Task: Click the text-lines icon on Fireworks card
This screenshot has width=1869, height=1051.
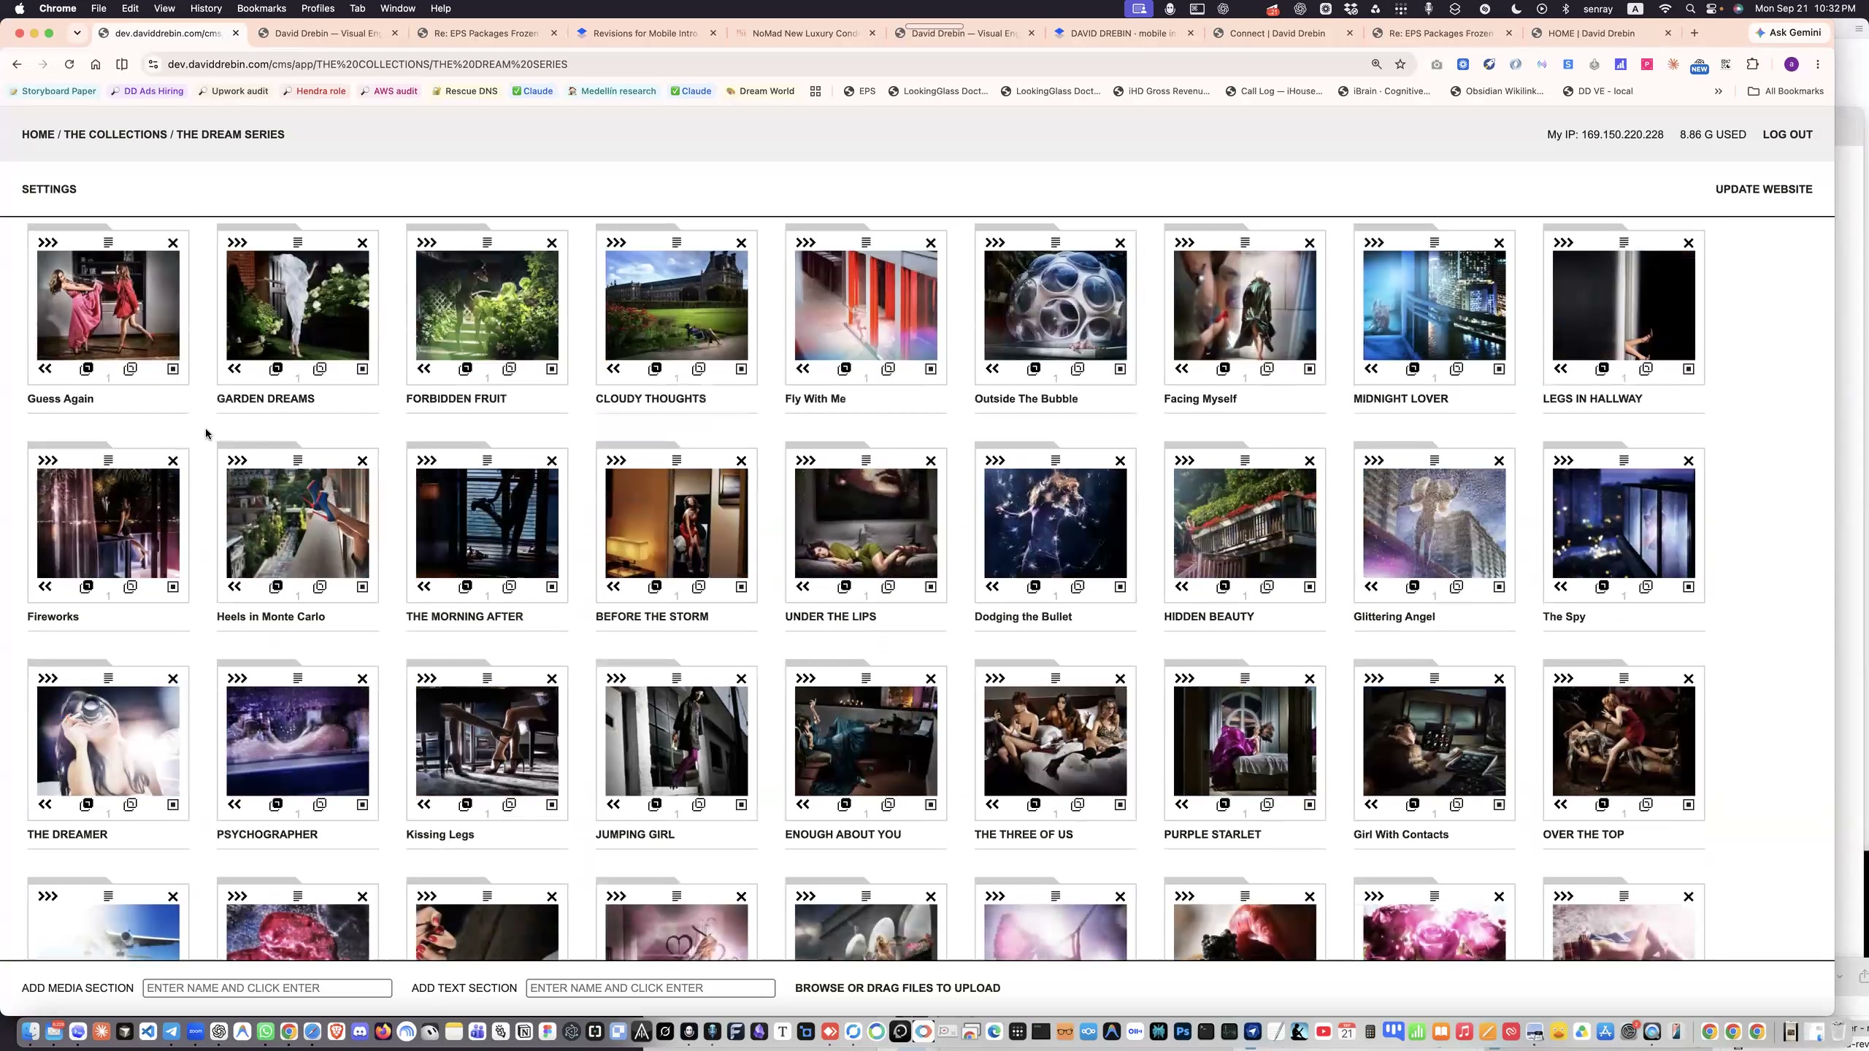Action: pos(108,461)
